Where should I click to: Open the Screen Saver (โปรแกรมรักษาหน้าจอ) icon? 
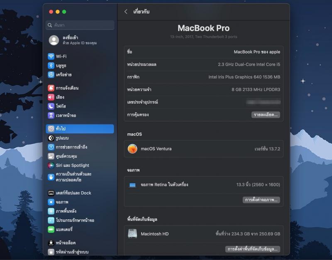(51, 220)
